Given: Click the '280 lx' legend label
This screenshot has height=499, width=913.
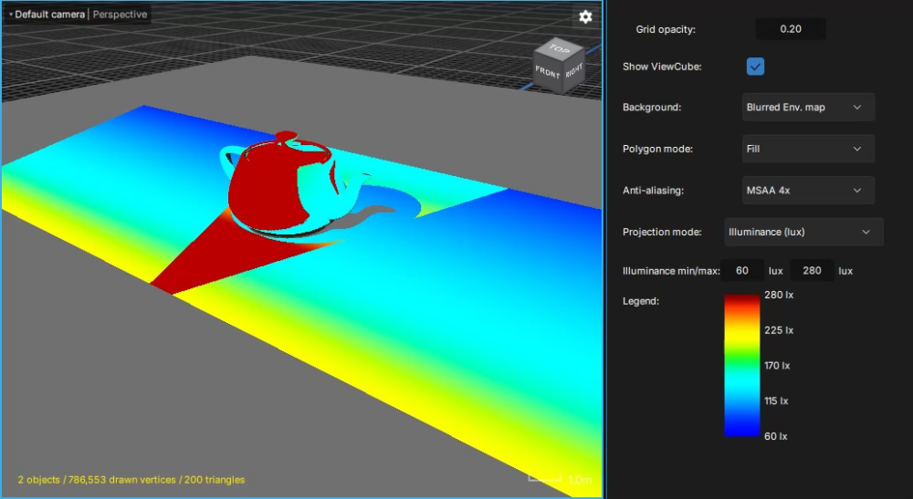Looking at the screenshot, I should [x=779, y=295].
